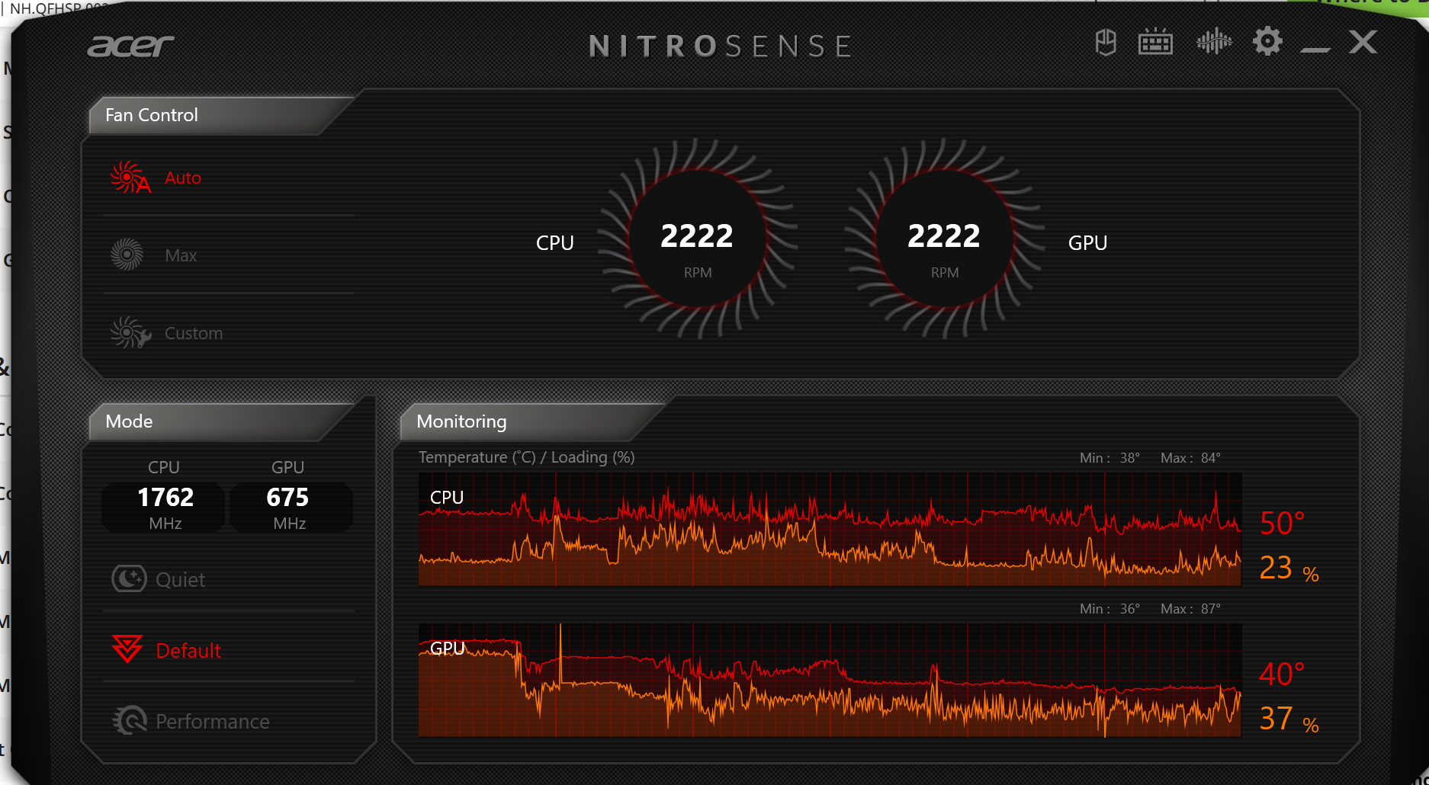The height and width of the screenshot is (785, 1429).
Task: Click 'Temperature (°C) / Loading (%)' label
Action: 526,457
